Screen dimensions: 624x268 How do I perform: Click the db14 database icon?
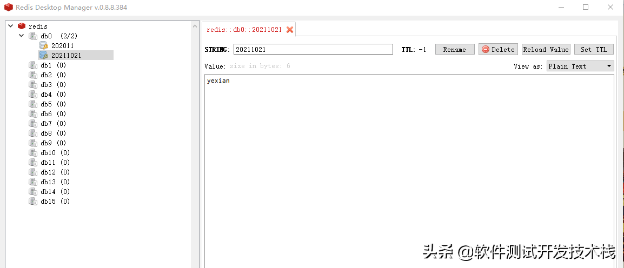(x=33, y=192)
